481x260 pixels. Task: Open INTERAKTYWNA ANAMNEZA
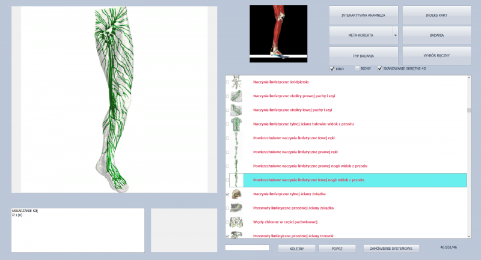[363, 14]
